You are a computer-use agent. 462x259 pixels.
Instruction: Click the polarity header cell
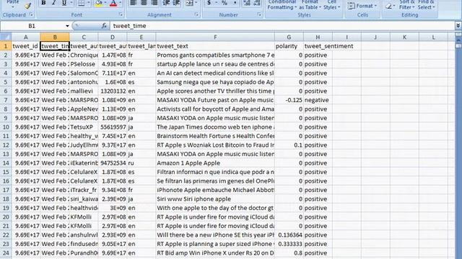pos(289,46)
